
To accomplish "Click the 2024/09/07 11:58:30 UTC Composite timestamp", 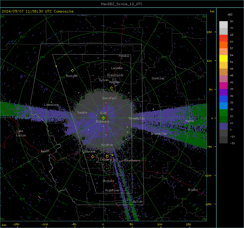I will tap(37, 11).
